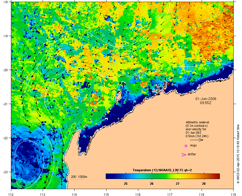The image size is (242, 196).
Task: Click the 01-Jun 09Z legend line
Action: (193, 133)
